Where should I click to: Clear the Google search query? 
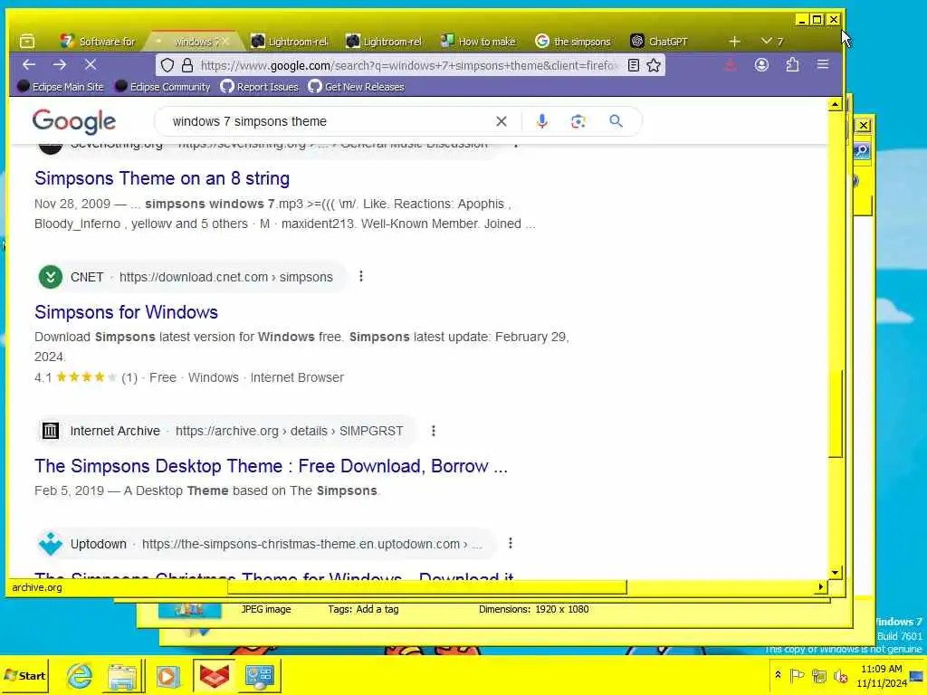click(x=502, y=122)
